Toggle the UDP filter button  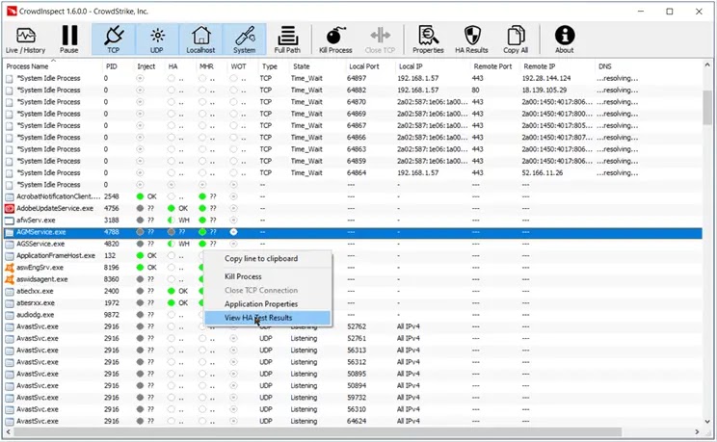click(x=157, y=39)
